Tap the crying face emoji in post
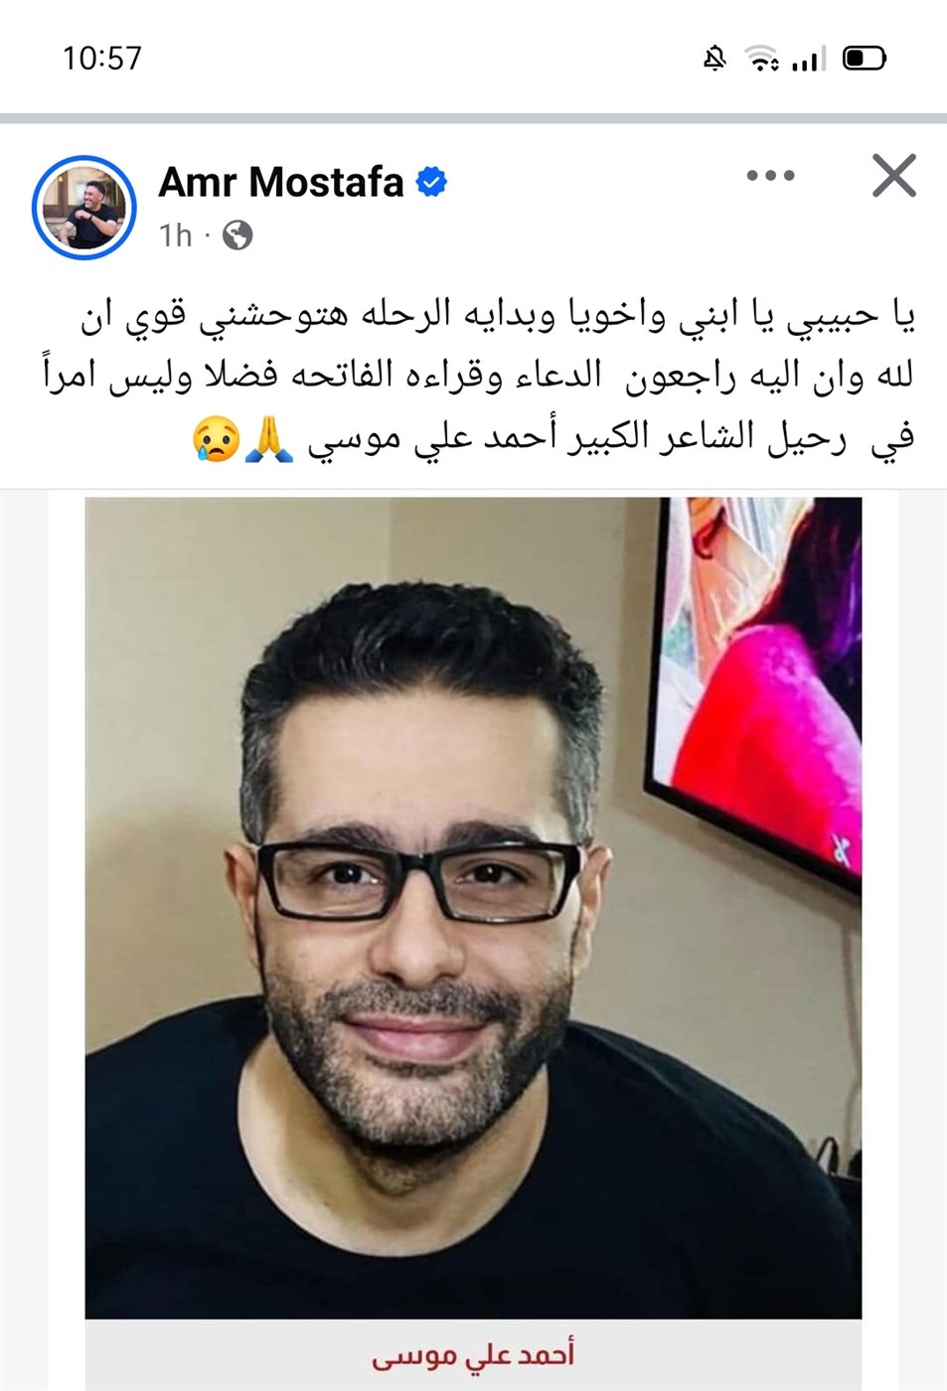This screenshot has width=947, height=1391. [216, 438]
